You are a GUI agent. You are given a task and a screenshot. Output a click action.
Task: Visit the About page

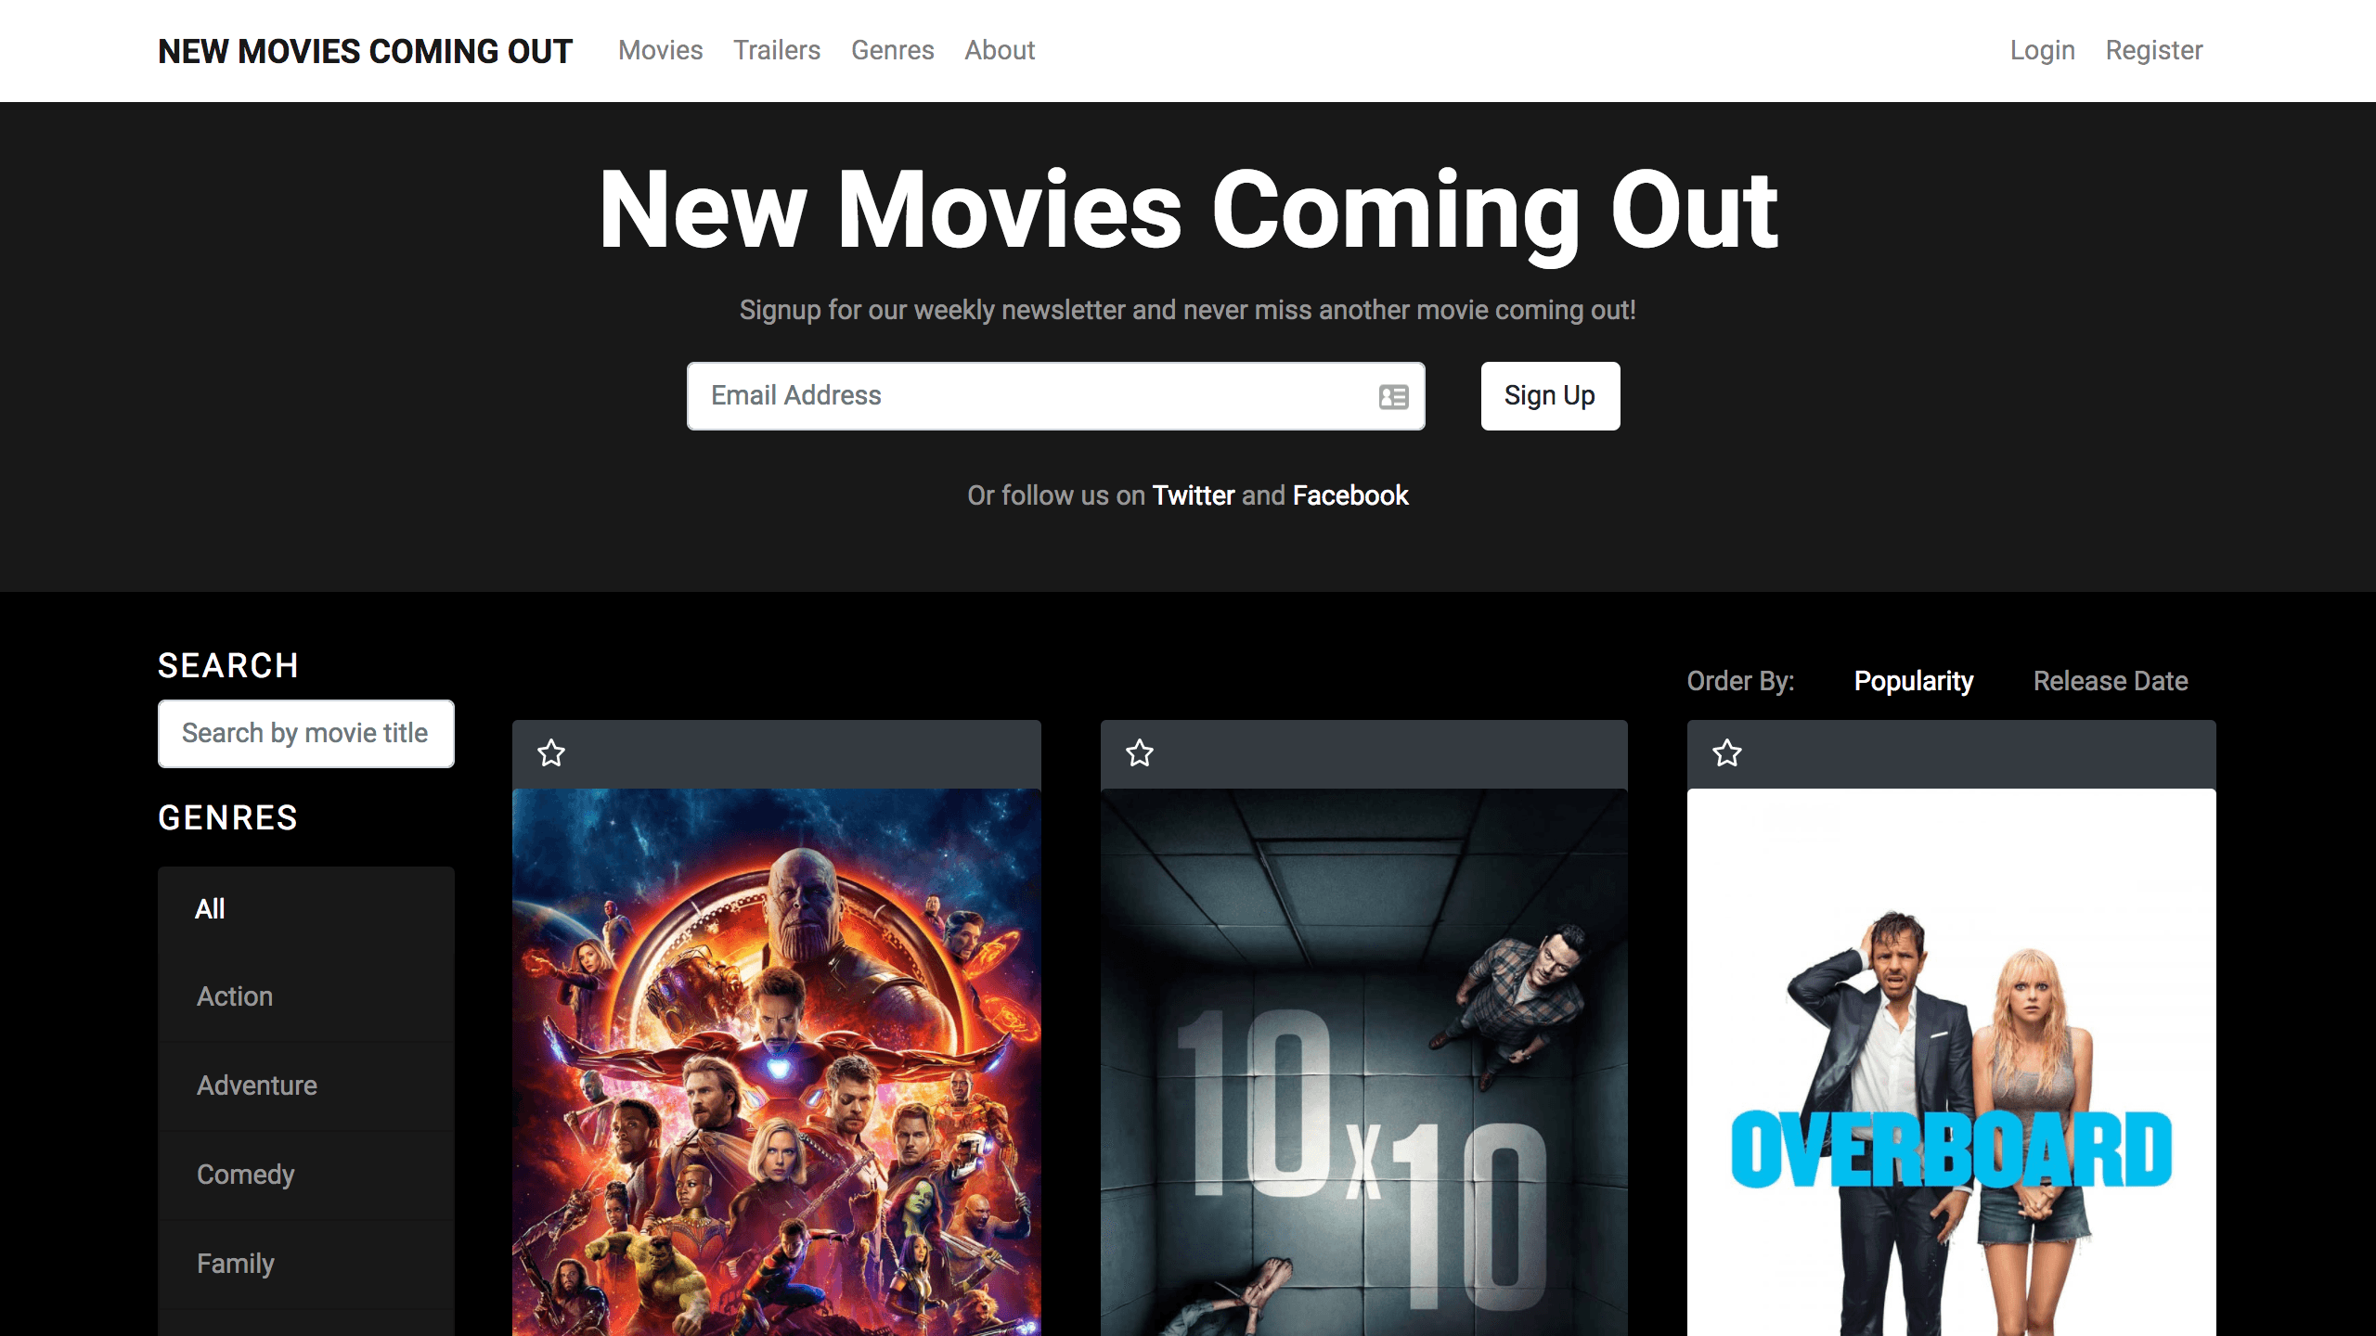click(1000, 50)
